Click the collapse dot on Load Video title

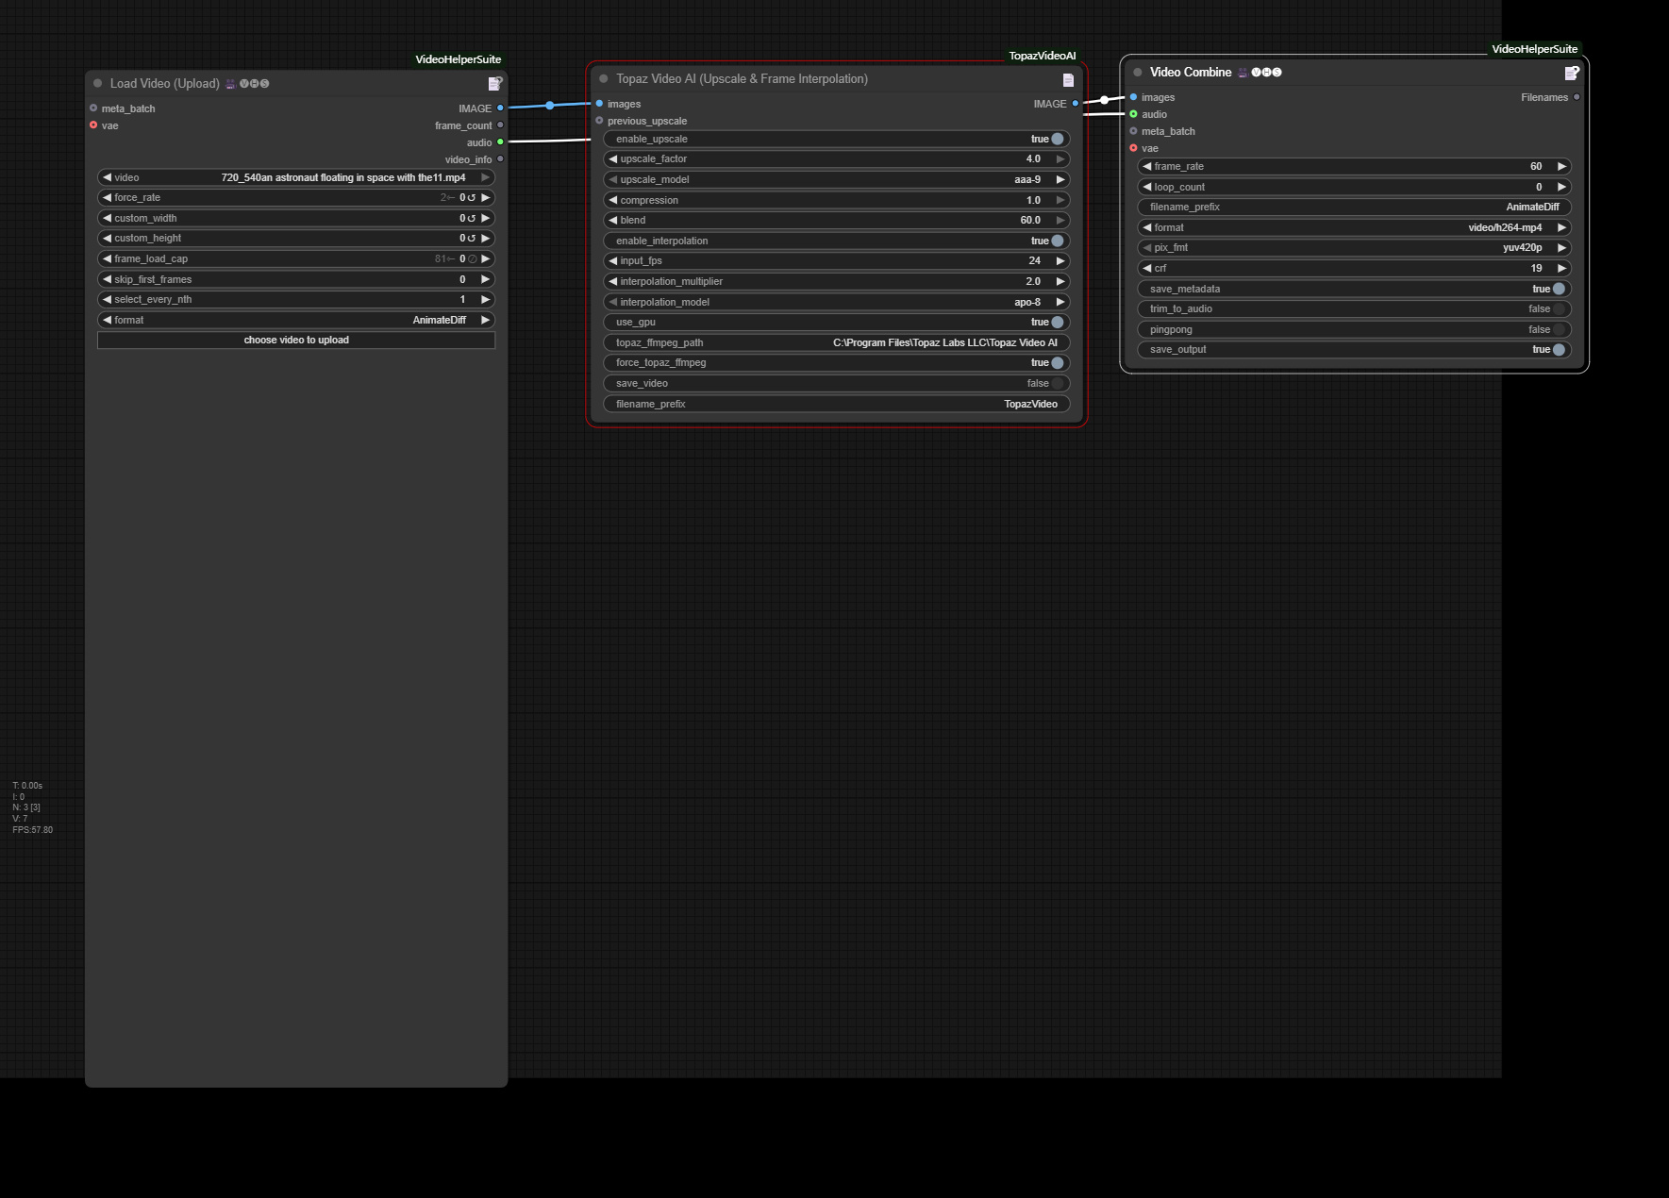97,83
